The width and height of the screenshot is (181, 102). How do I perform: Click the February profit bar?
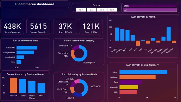tap(122, 35)
